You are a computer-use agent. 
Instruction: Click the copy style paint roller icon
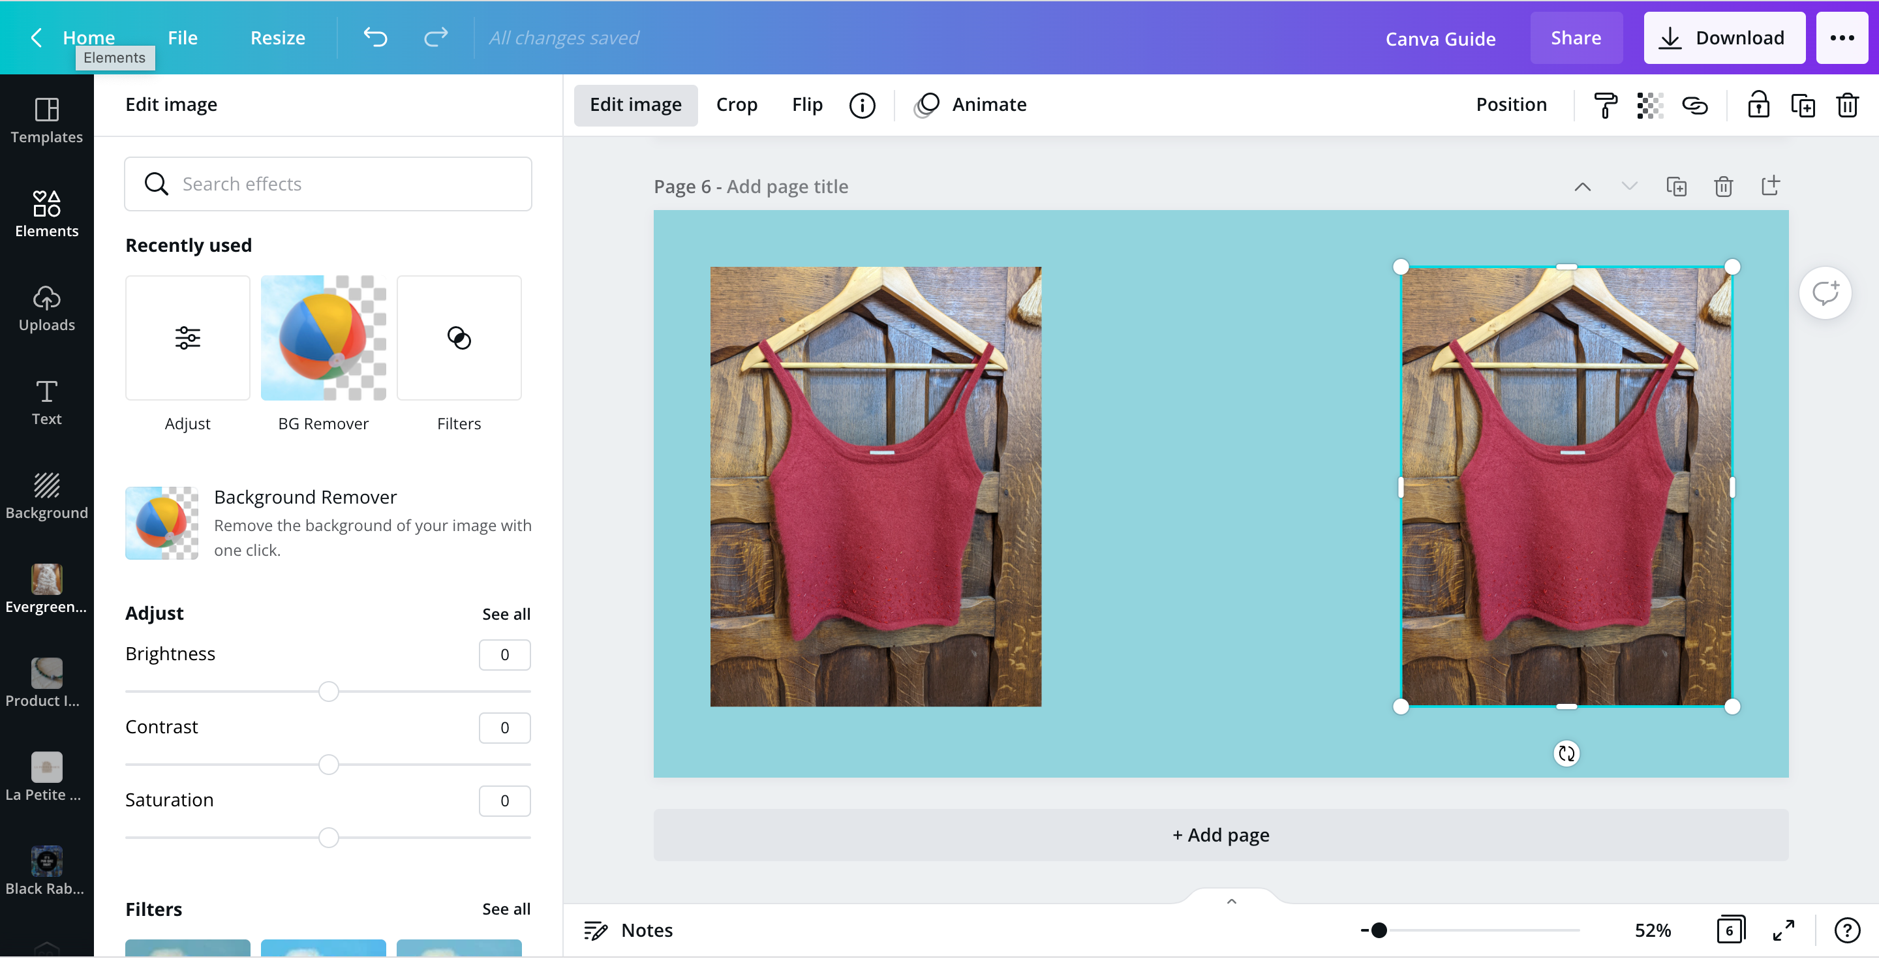[1605, 105]
